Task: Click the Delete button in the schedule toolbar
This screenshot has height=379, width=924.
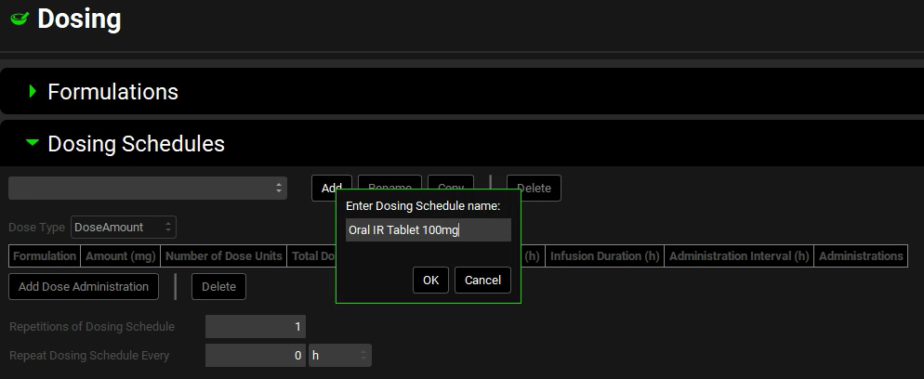Action: (535, 188)
